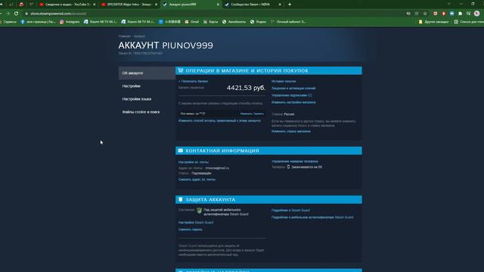Bookmark this page with the star icon
484x272 pixels.
pos(425,14)
